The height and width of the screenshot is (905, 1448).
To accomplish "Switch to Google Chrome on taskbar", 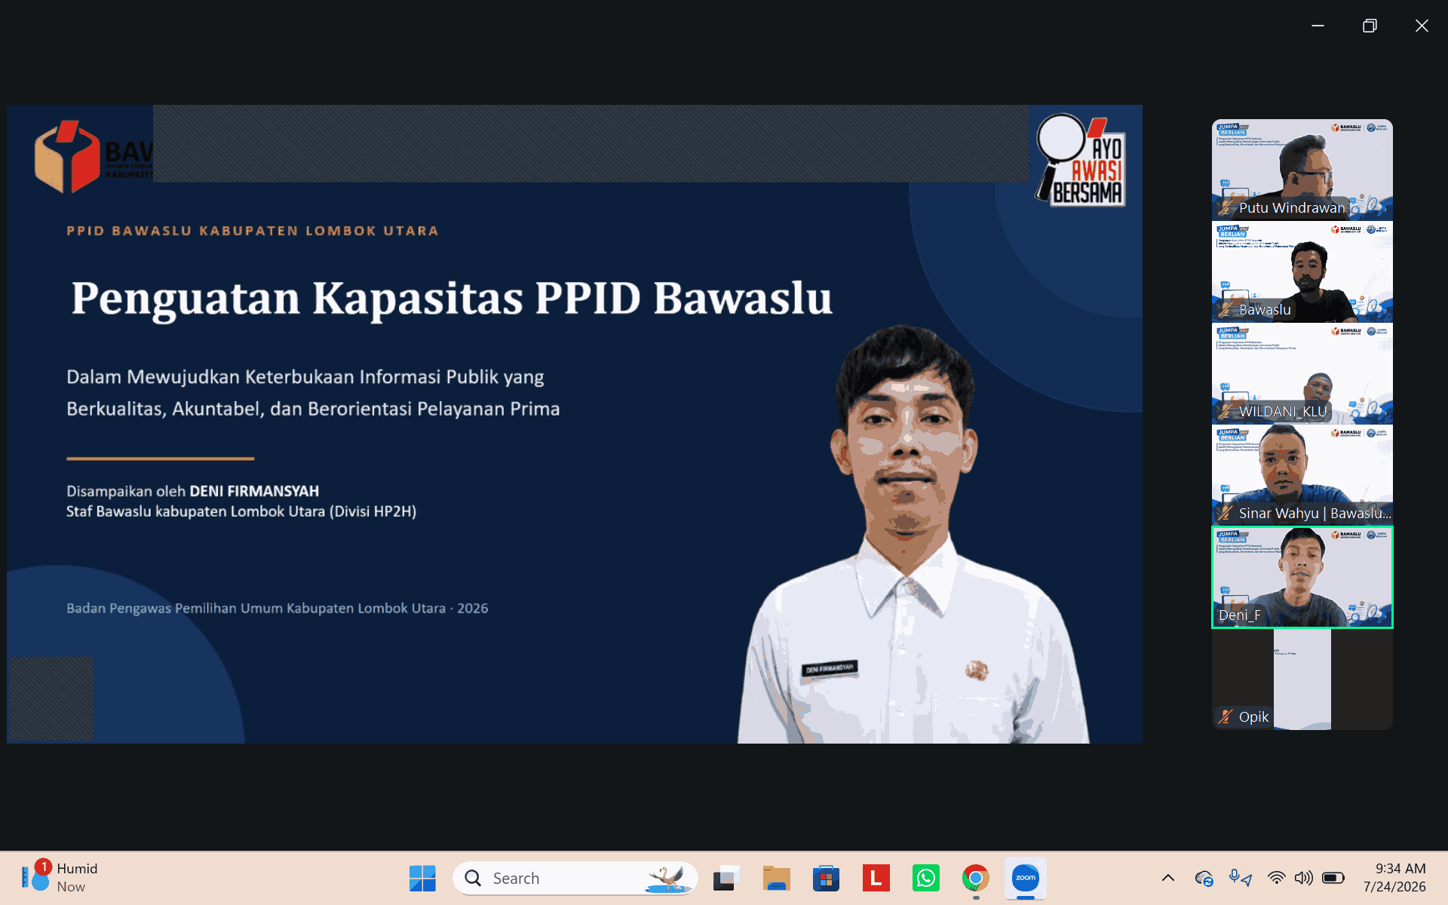I will [975, 878].
